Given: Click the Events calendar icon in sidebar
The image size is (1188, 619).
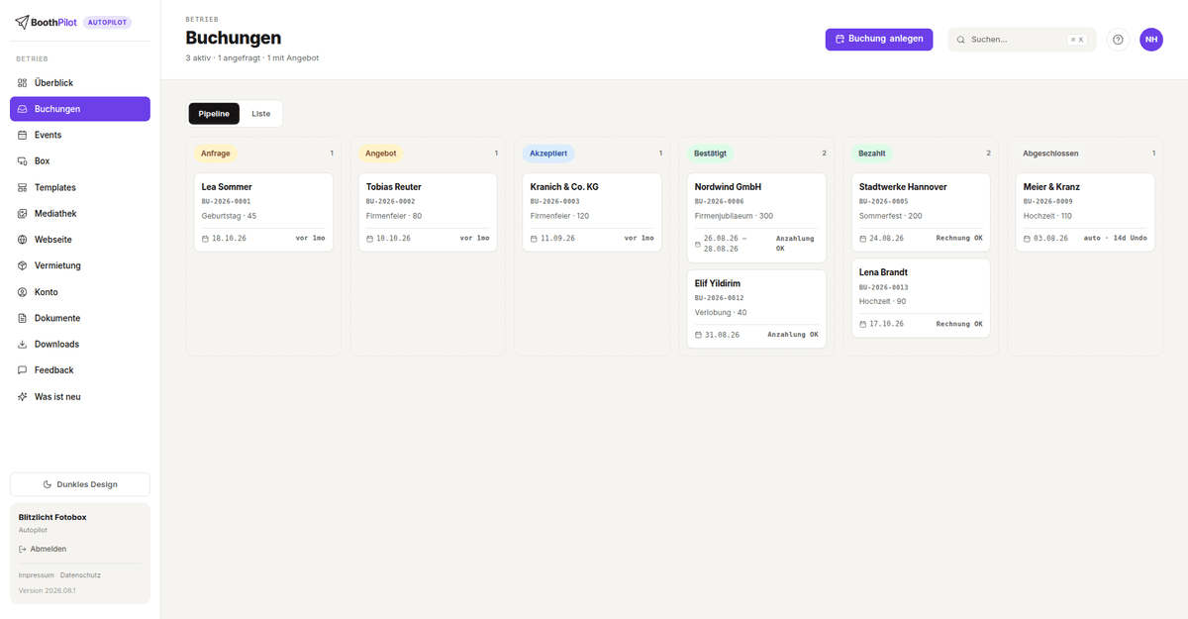Looking at the screenshot, I should 23,135.
